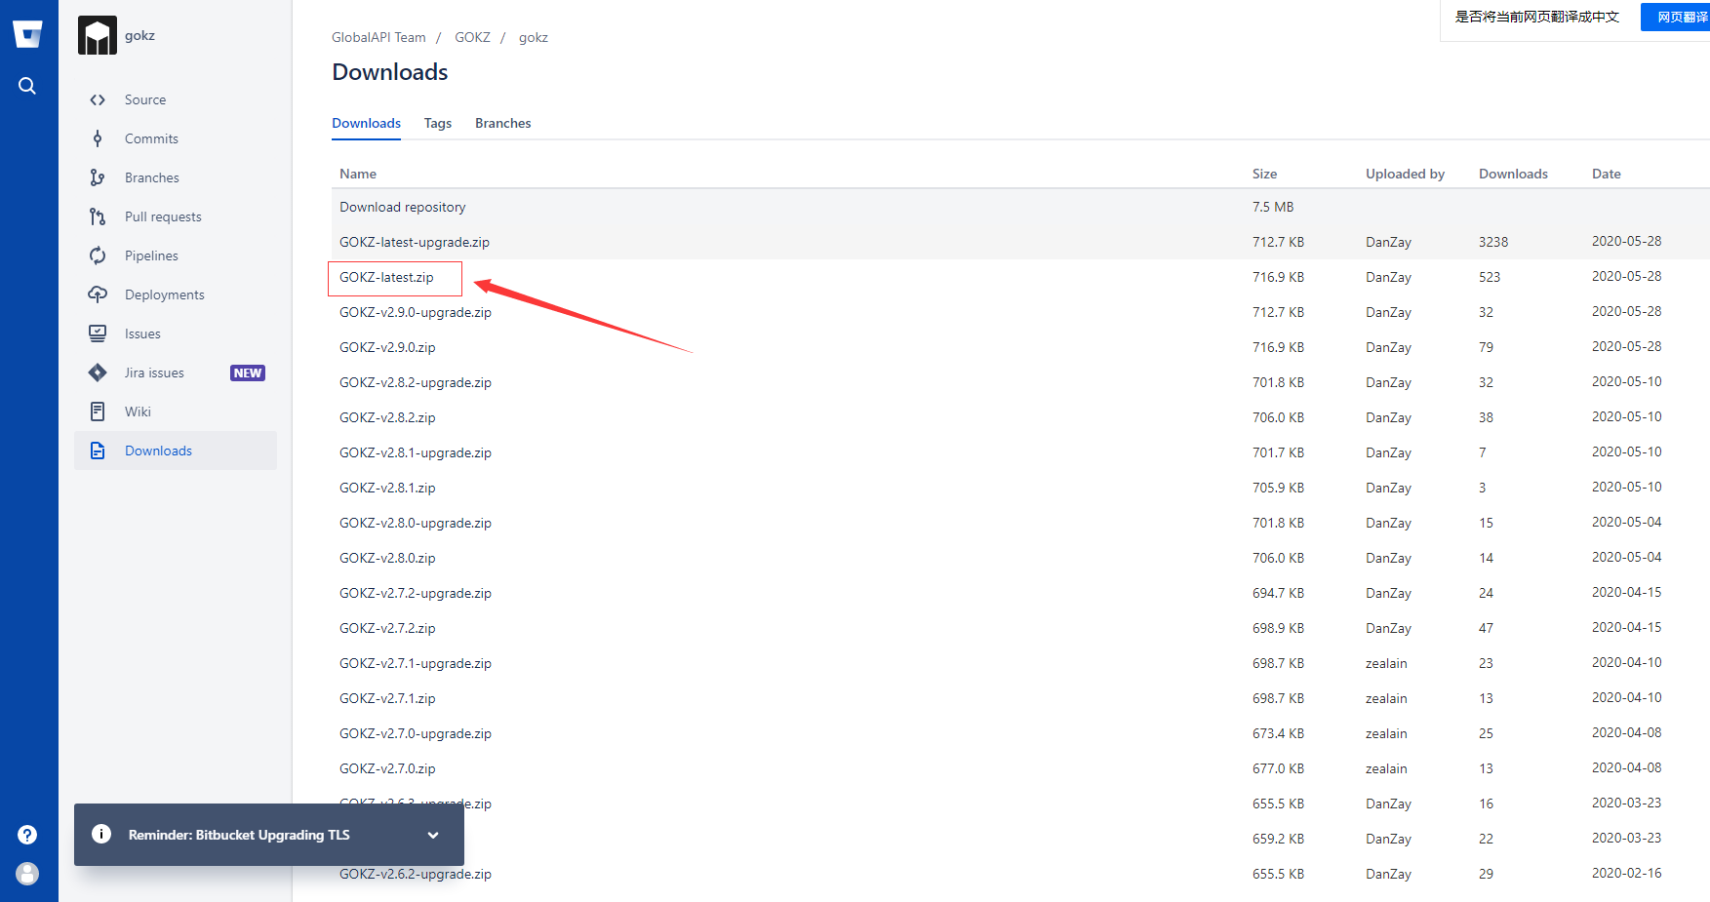
Task: Download GOKZ-v2.7.0.zip
Action: [x=387, y=768]
